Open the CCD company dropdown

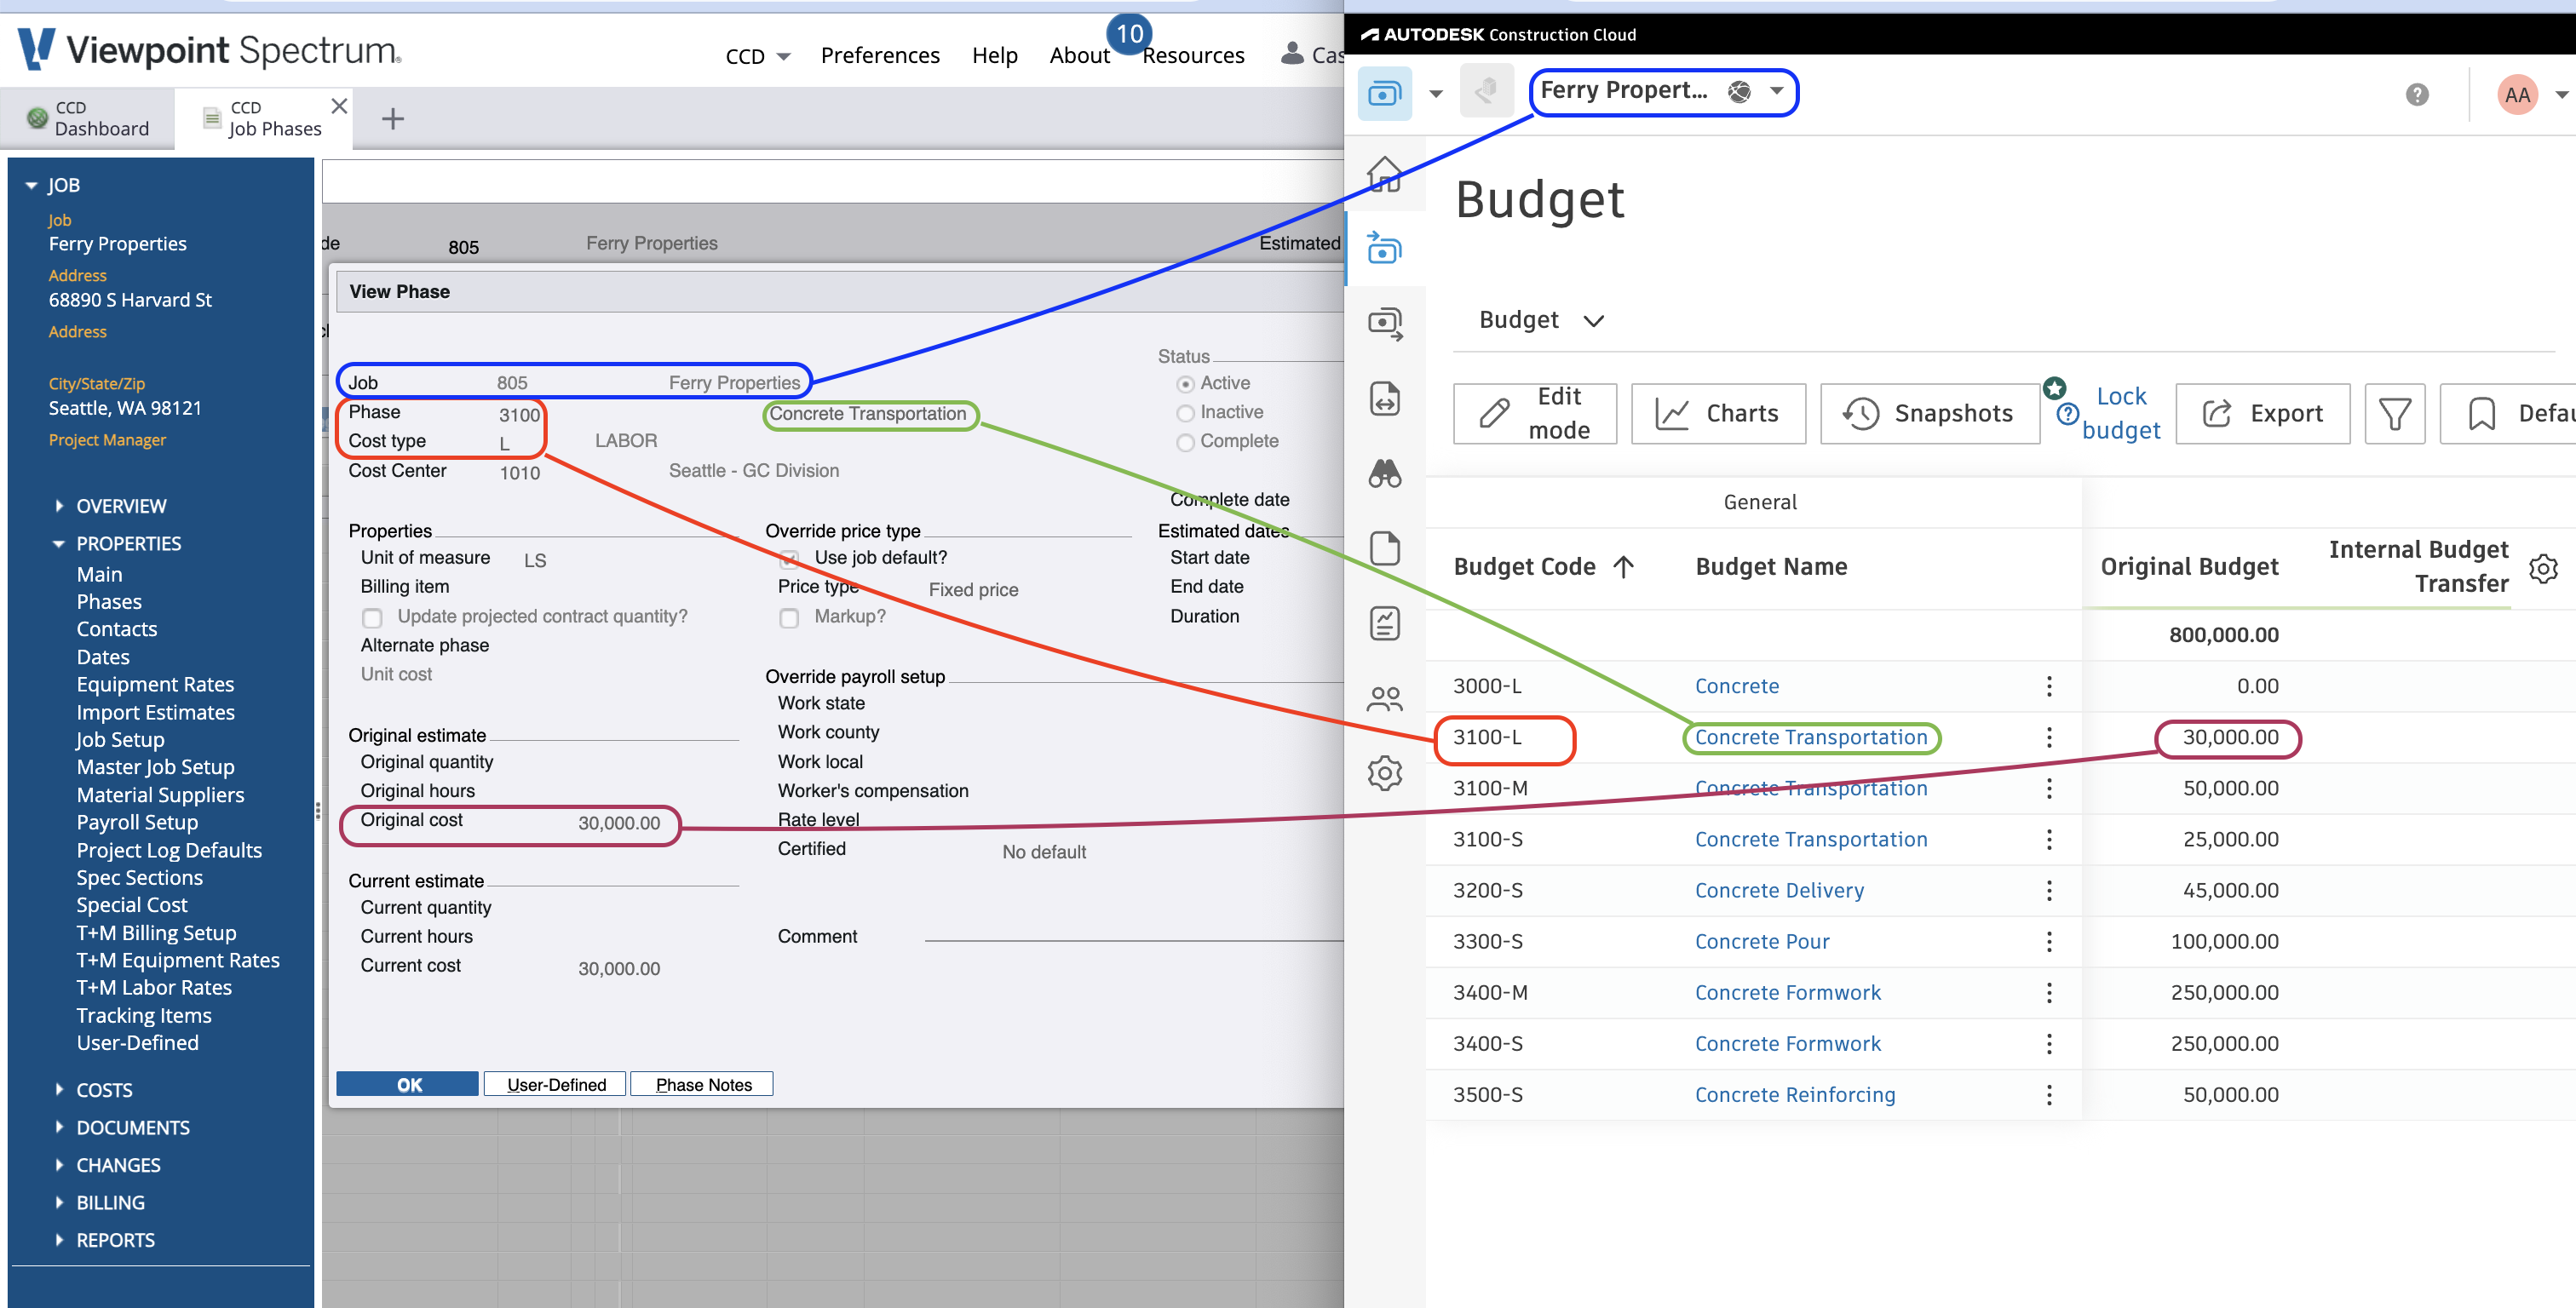pyautogui.click(x=758, y=56)
